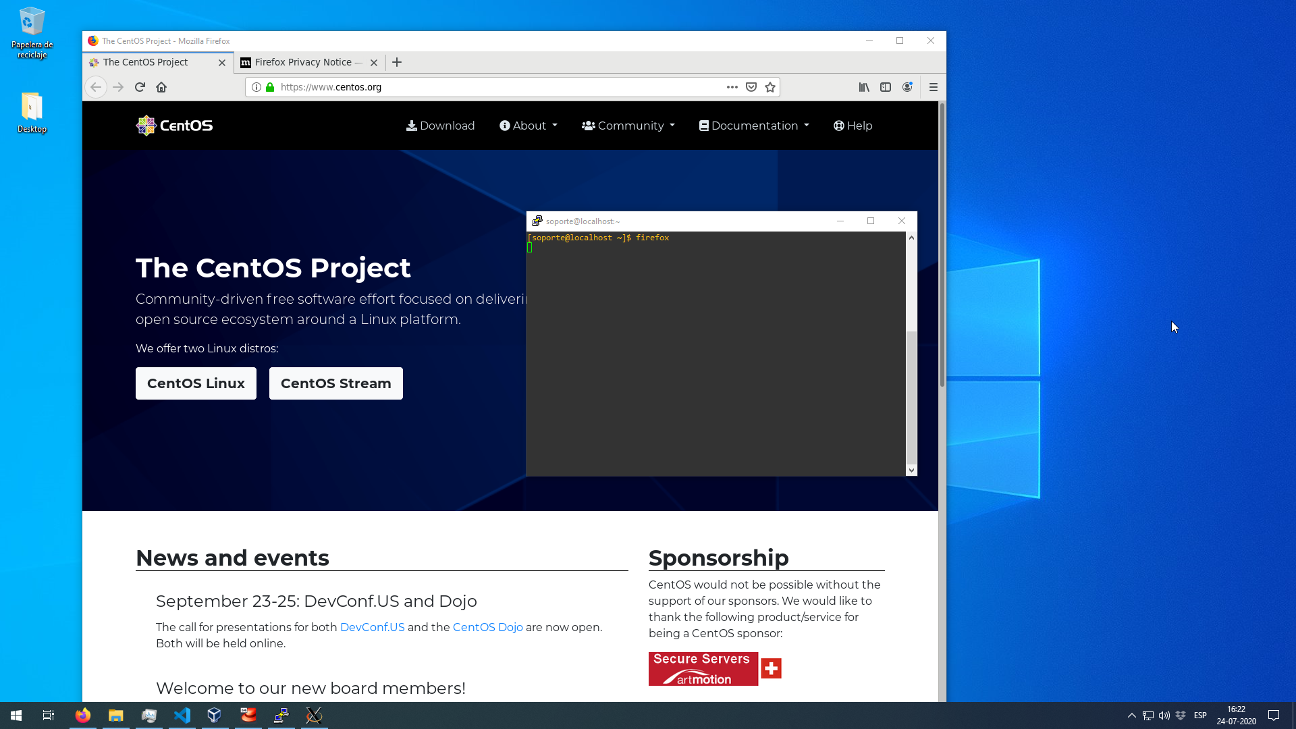This screenshot has width=1296, height=729.
Task: Toggle the Firefox sidebar
Action: click(x=886, y=87)
